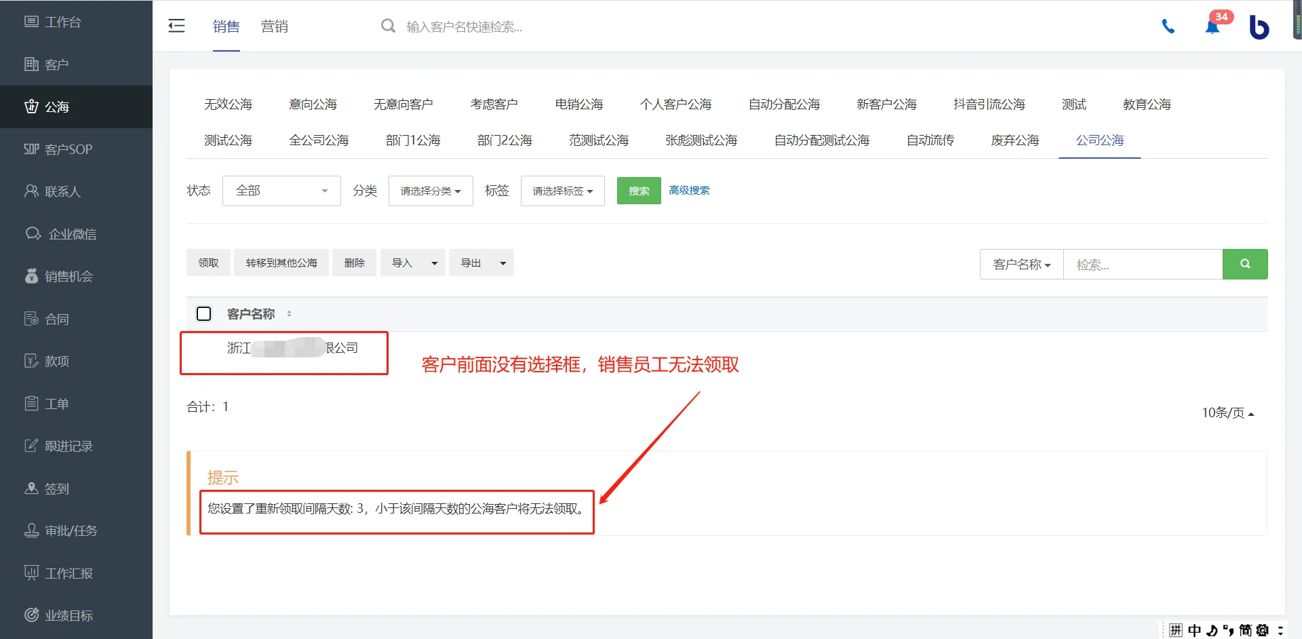Click the blue b logo avatar
1302x639 pixels.
(x=1259, y=27)
